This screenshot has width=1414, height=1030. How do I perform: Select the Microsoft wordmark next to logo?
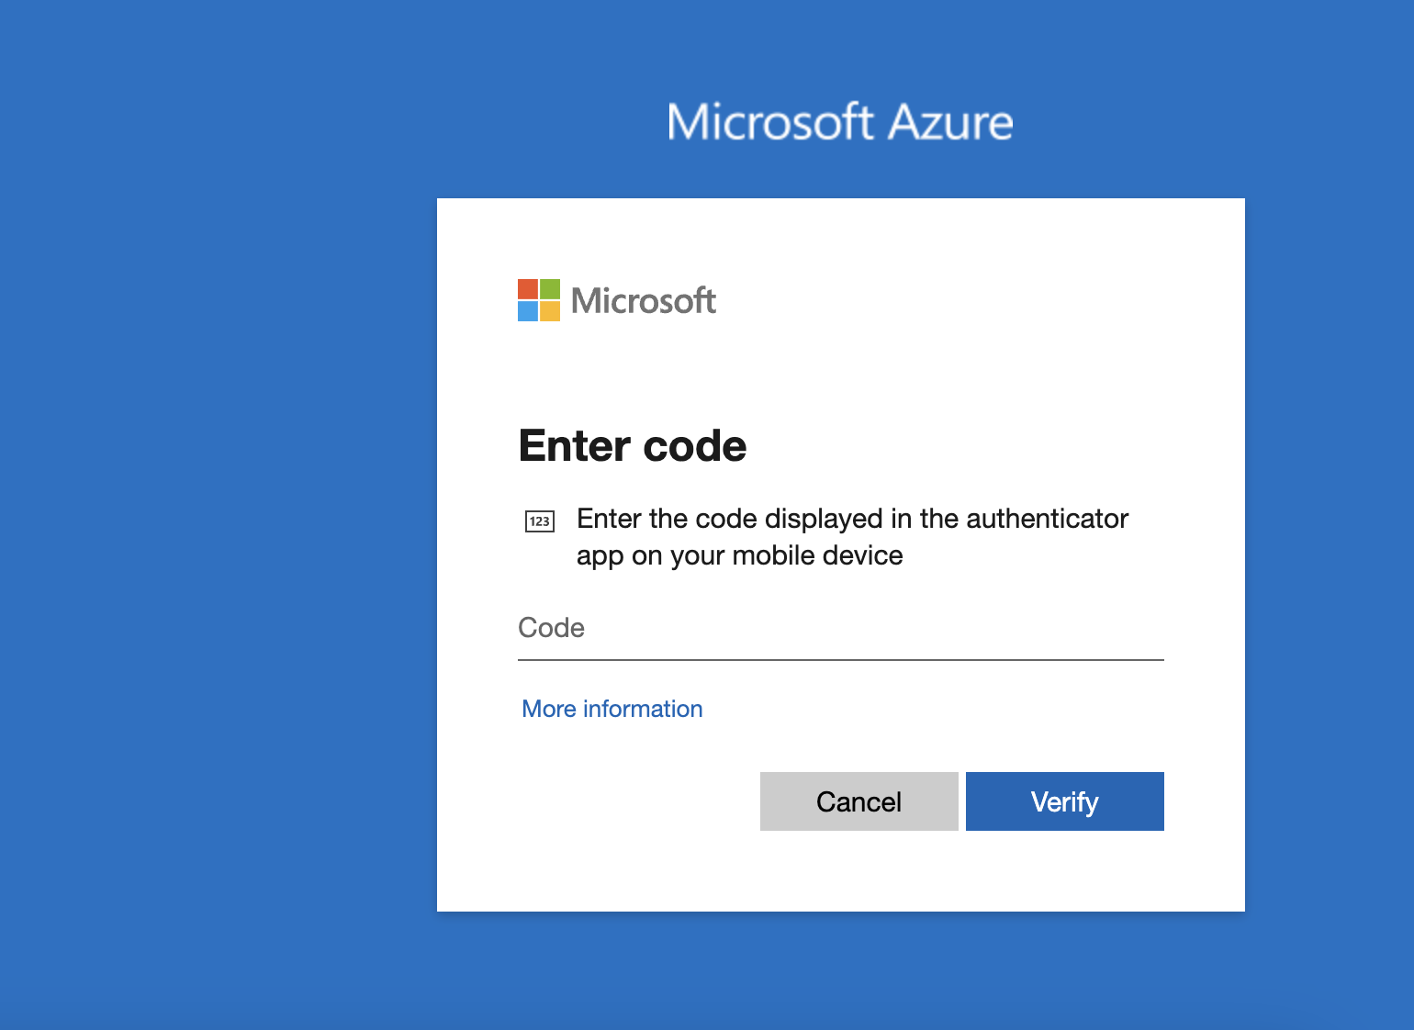coord(642,301)
